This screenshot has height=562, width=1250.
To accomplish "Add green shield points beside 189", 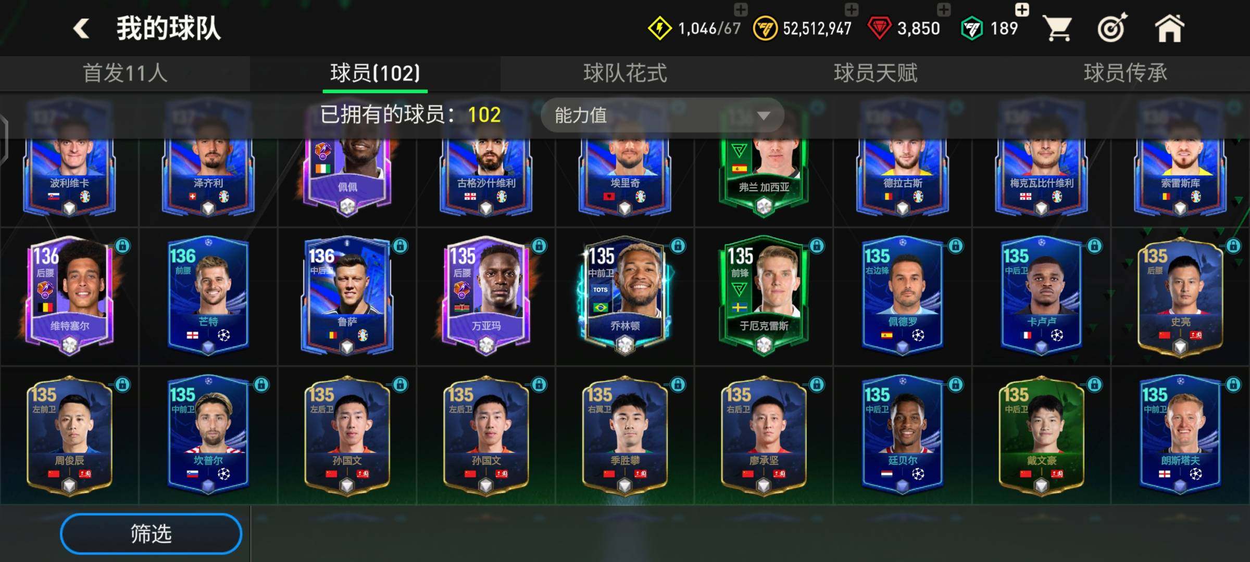I will click(x=1022, y=9).
